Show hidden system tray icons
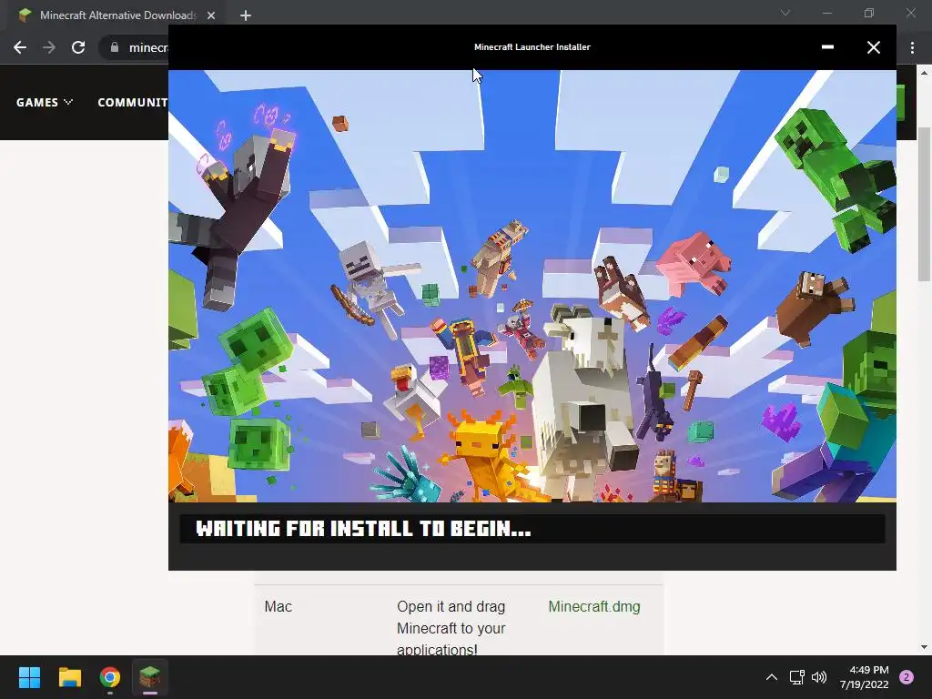This screenshot has width=932, height=699. pyautogui.click(x=772, y=677)
